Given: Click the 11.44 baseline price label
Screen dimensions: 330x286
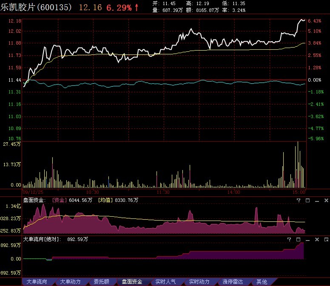Looking at the screenshot, I should pyautogui.click(x=15, y=80).
